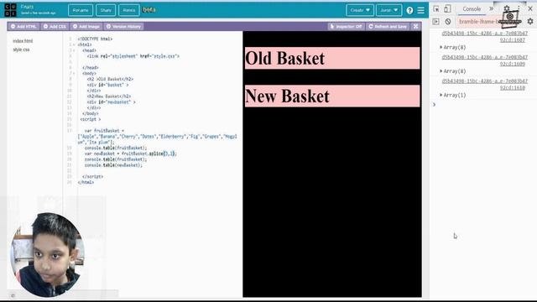The width and height of the screenshot is (537, 302).
Task: Close the DevTools panel
Action: coord(530,9)
